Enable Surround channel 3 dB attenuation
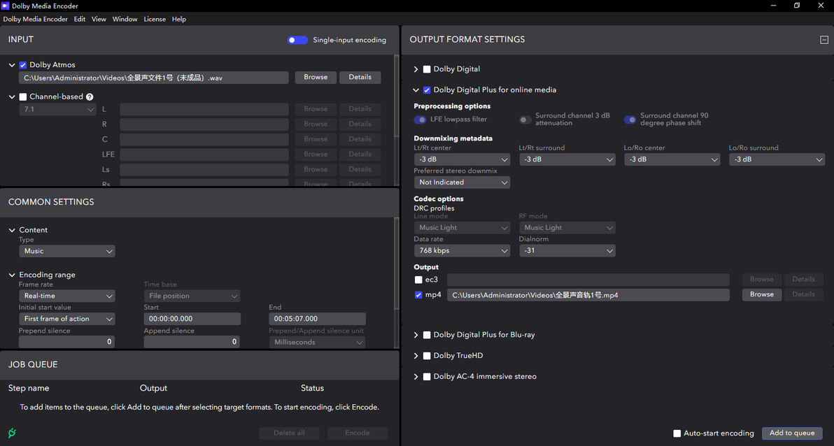834x446 pixels. pyautogui.click(x=525, y=120)
